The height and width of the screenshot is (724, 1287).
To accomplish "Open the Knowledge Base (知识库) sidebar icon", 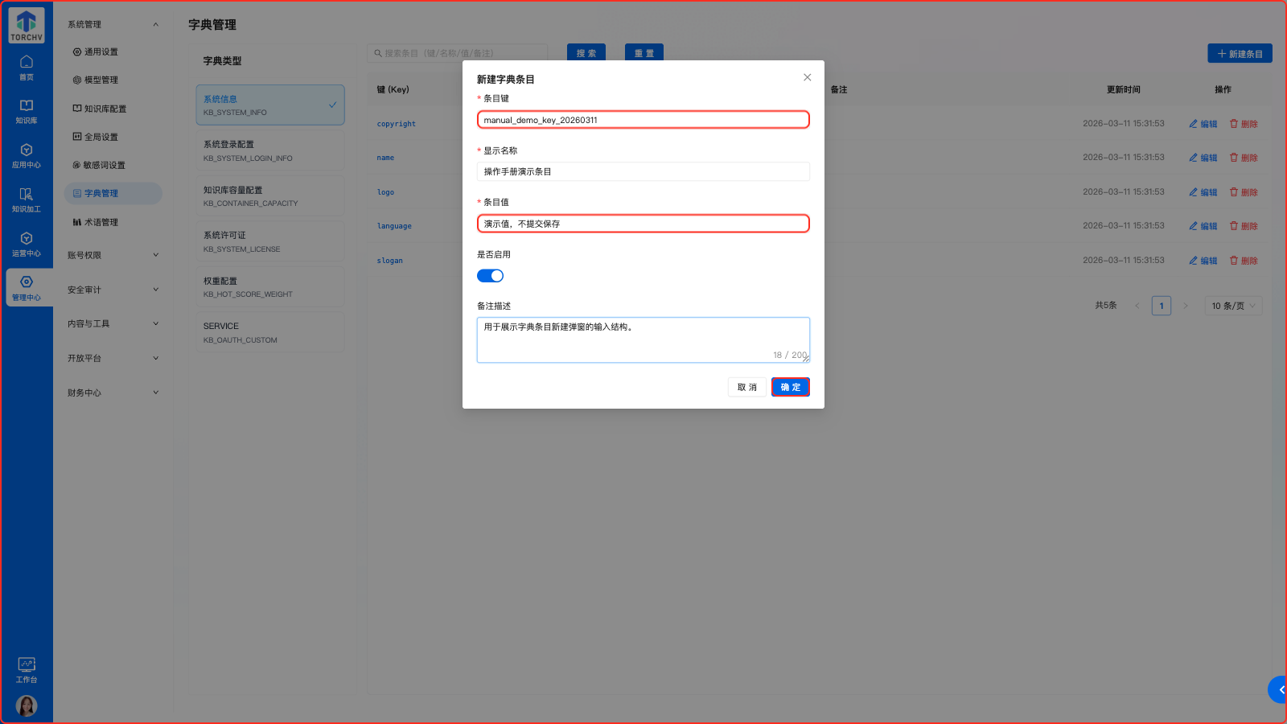I will (x=27, y=111).
